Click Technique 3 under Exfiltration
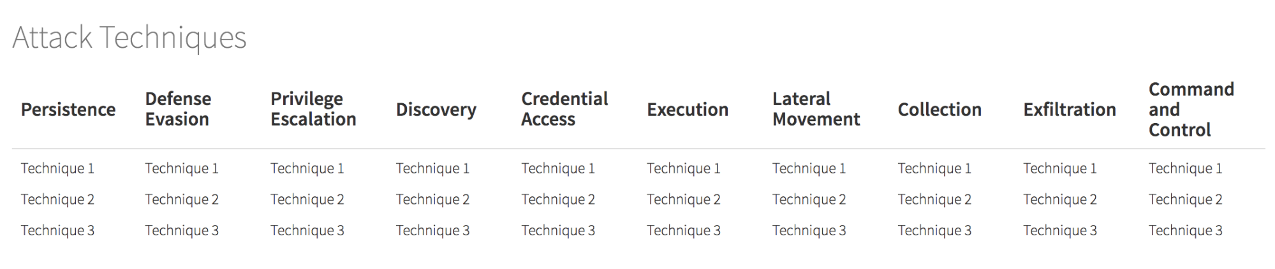Image resolution: width=1275 pixels, height=269 pixels. point(1060,231)
